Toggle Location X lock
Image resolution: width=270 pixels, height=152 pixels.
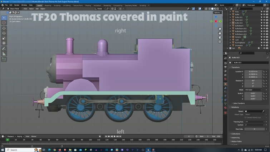264,72
